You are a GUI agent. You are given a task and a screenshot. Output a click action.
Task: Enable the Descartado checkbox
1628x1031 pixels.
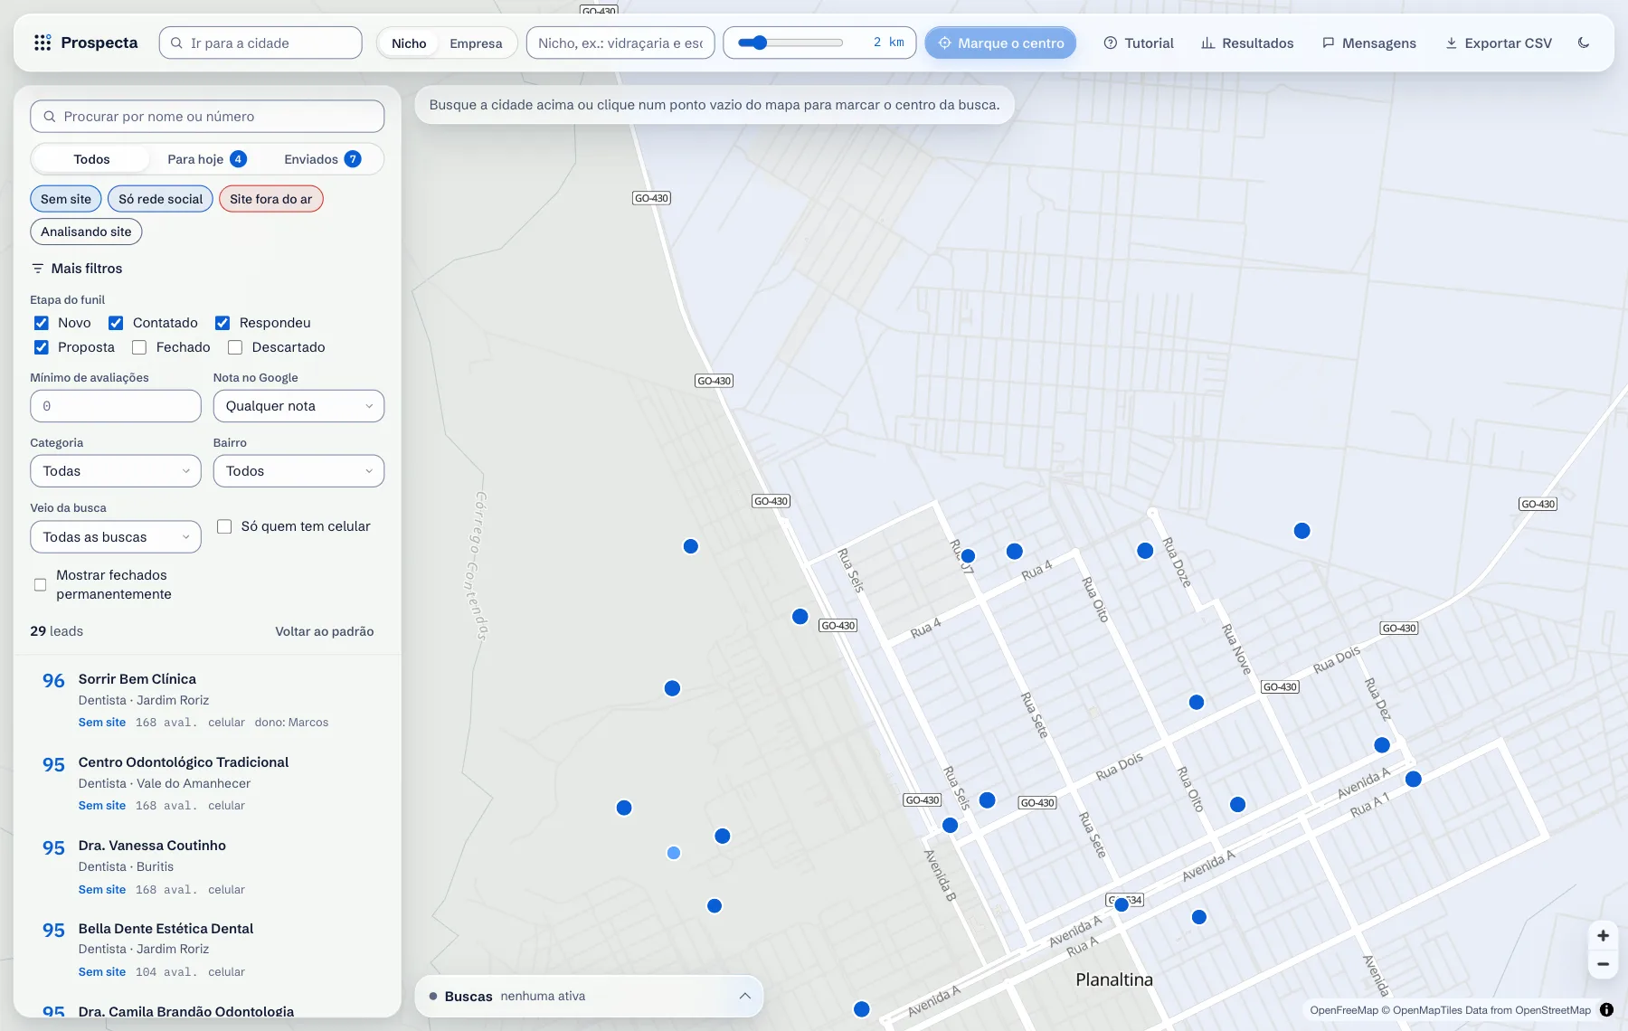coord(235,347)
